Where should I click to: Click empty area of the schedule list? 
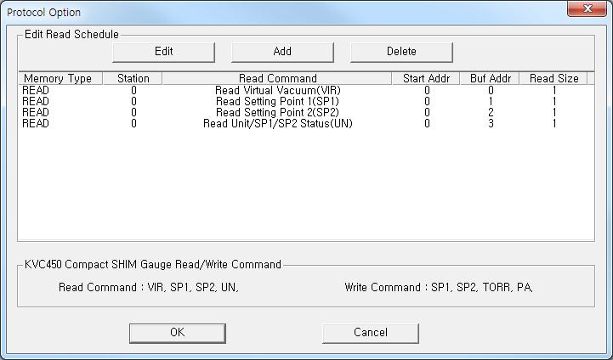[306, 187]
